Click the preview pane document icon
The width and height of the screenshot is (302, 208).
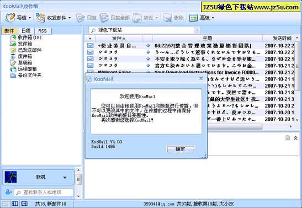point(288,137)
